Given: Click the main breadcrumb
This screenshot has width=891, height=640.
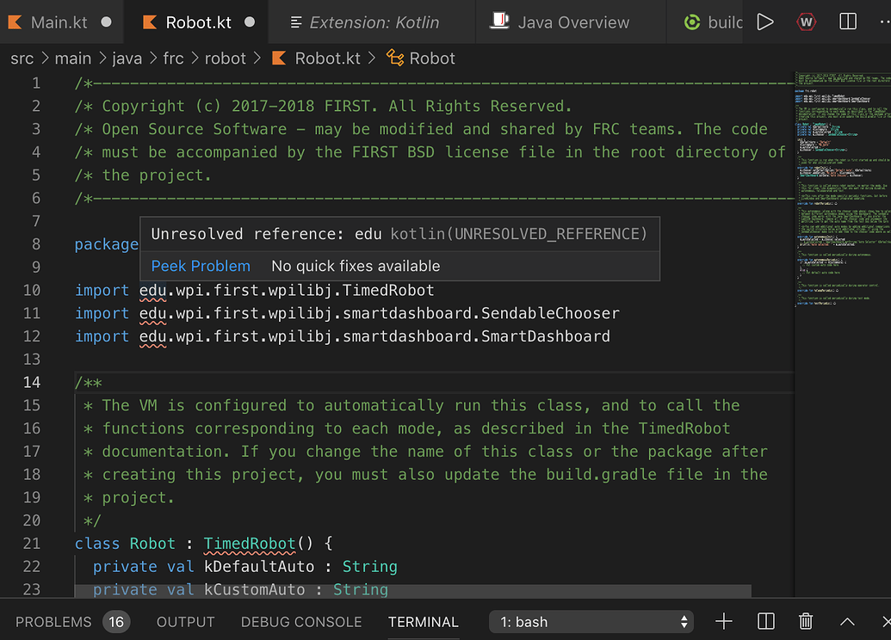Looking at the screenshot, I should pyautogui.click(x=72, y=58).
